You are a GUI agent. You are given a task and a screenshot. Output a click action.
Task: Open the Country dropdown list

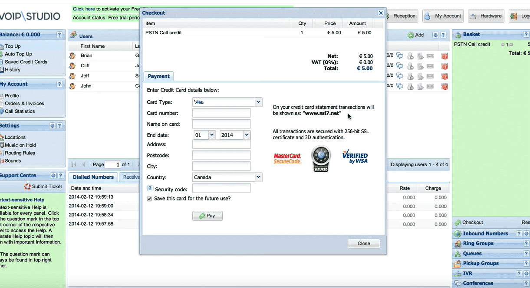click(x=258, y=177)
